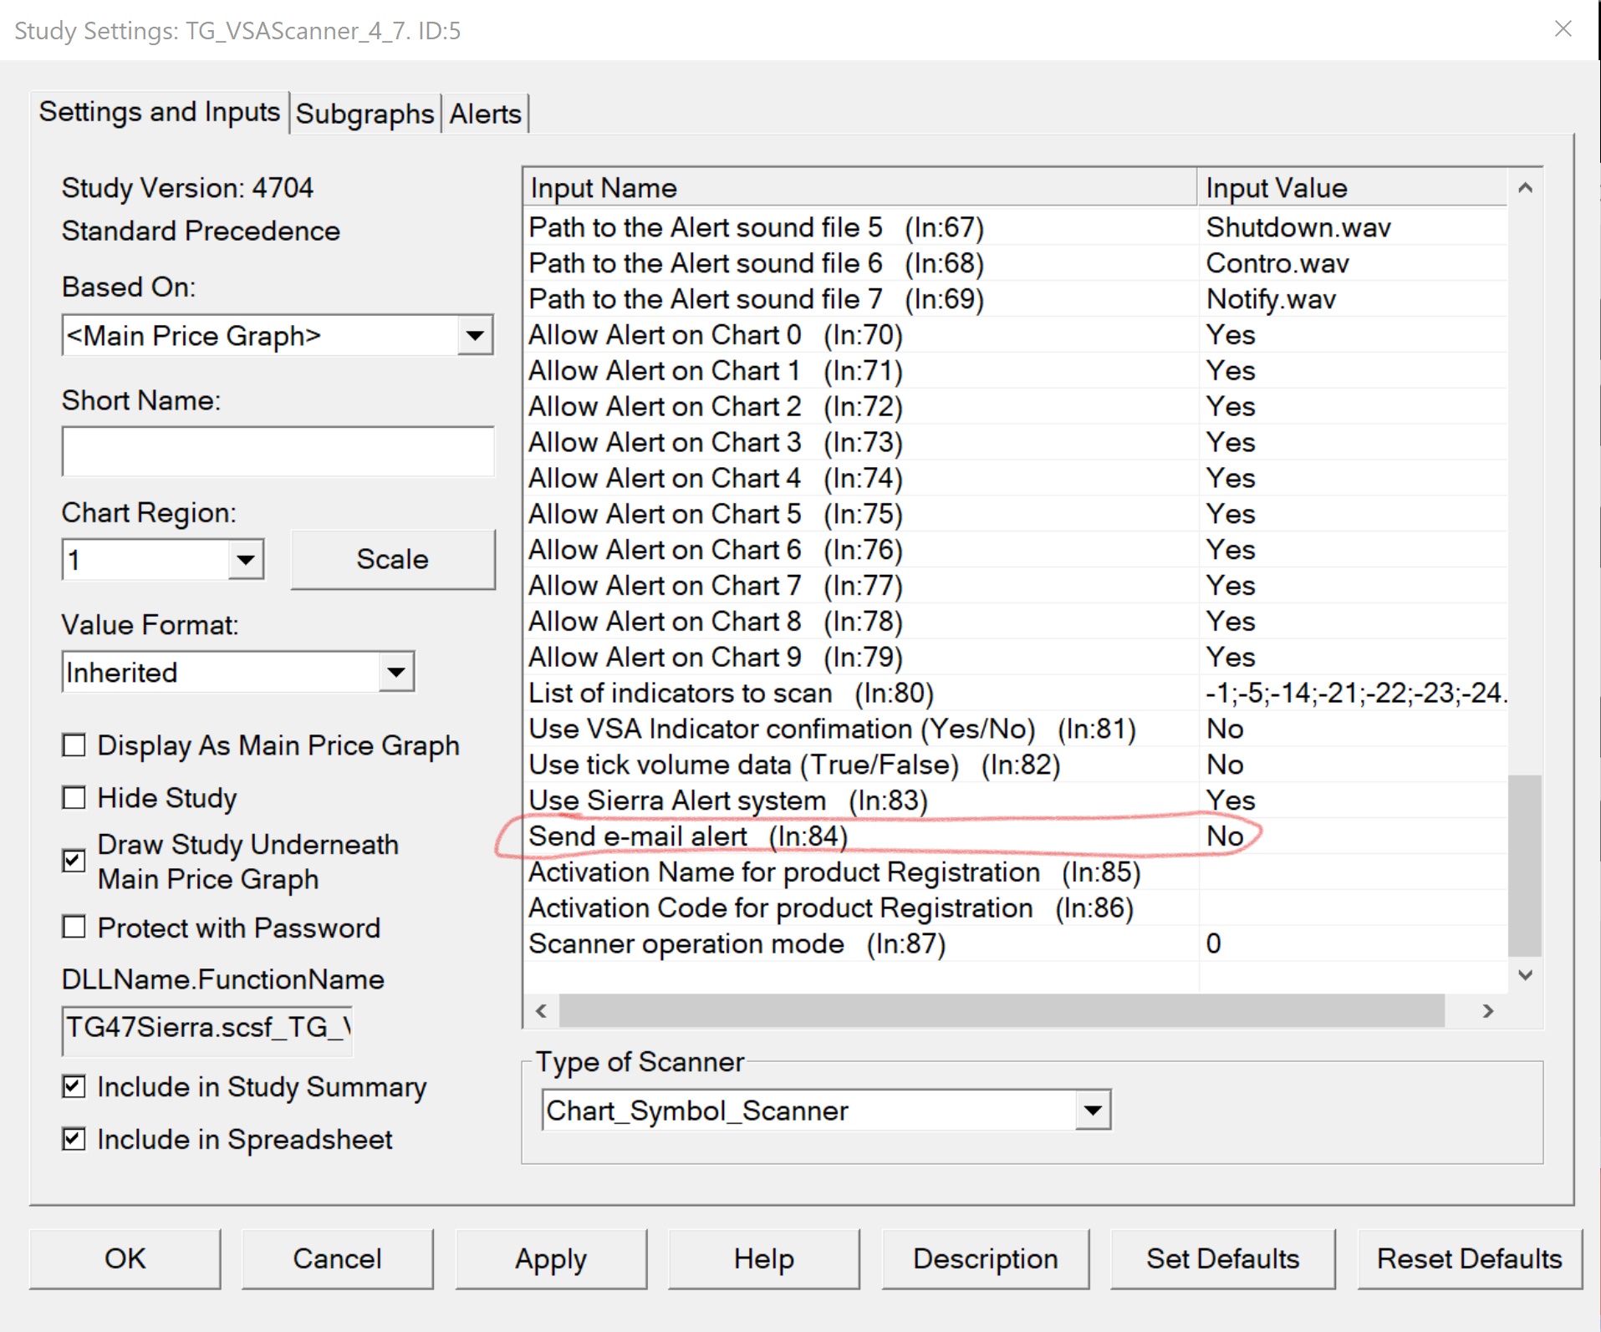This screenshot has width=1601, height=1332.
Task: Click the Scale button
Action: coord(392,559)
